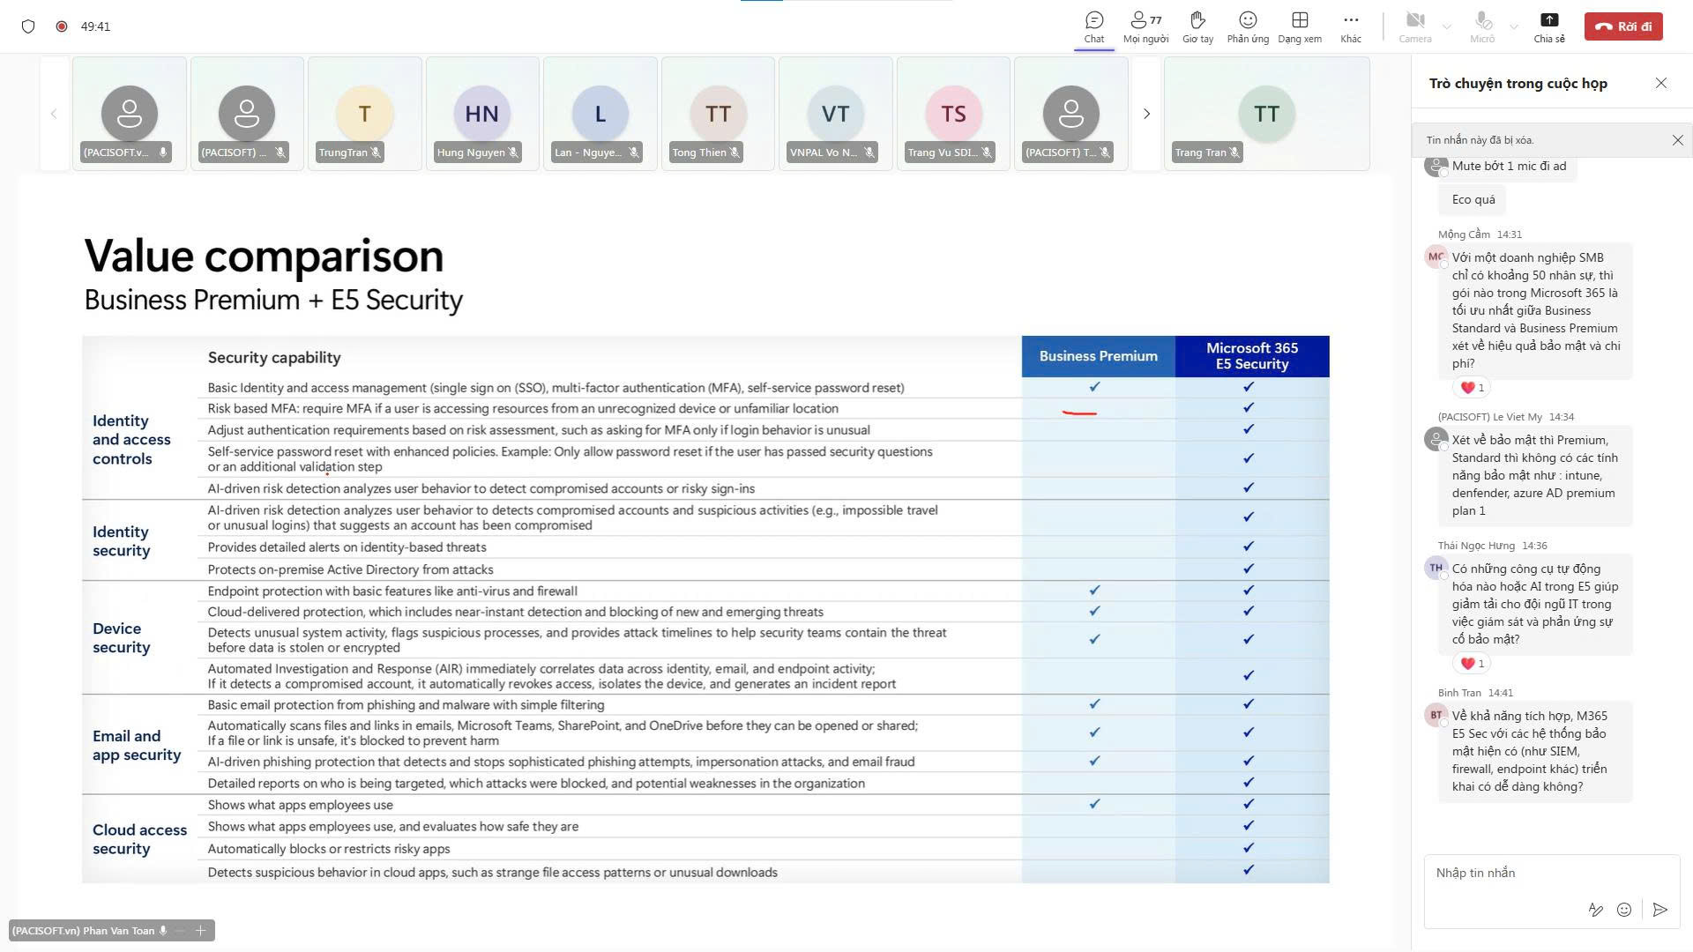Click Identity and access controls row label
This screenshot has width=1693, height=952.
(131, 440)
